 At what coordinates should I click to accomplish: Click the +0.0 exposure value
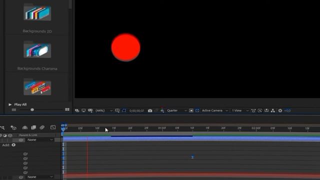287,110
